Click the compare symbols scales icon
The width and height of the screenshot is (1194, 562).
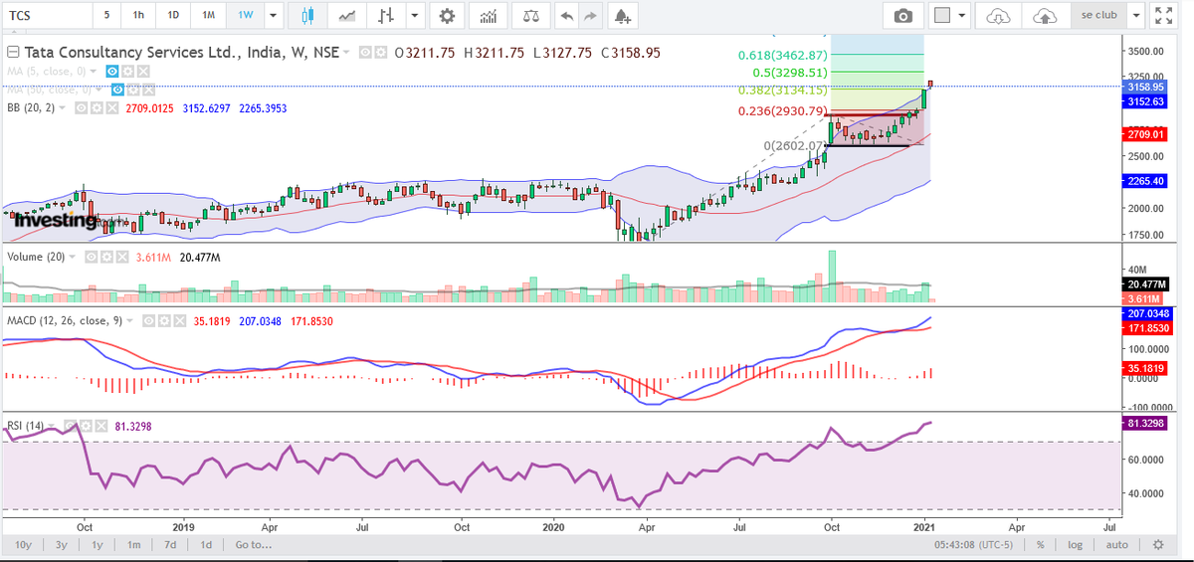pos(533,16)
